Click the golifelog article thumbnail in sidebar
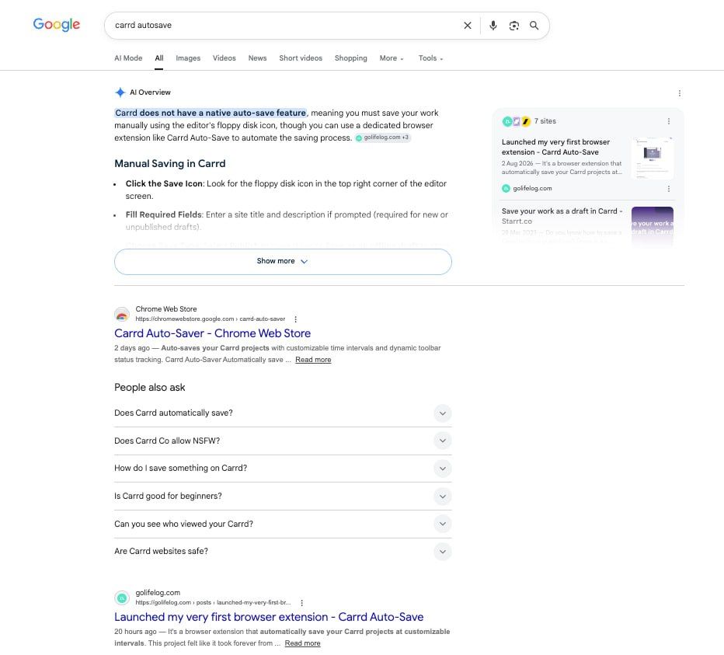The height and width of the screenshot is (655, 724). coord(652,158)
